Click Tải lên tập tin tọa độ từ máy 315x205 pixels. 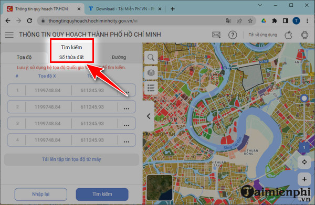tap(71, 159)
